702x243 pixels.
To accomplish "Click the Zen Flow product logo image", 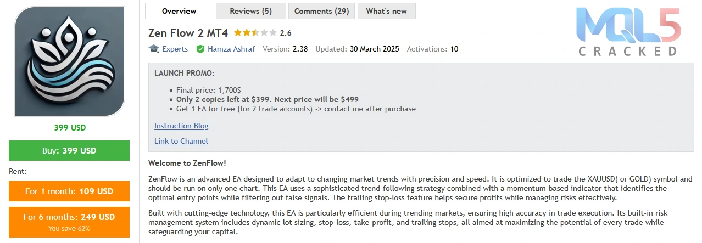I will tap(69, 61).
